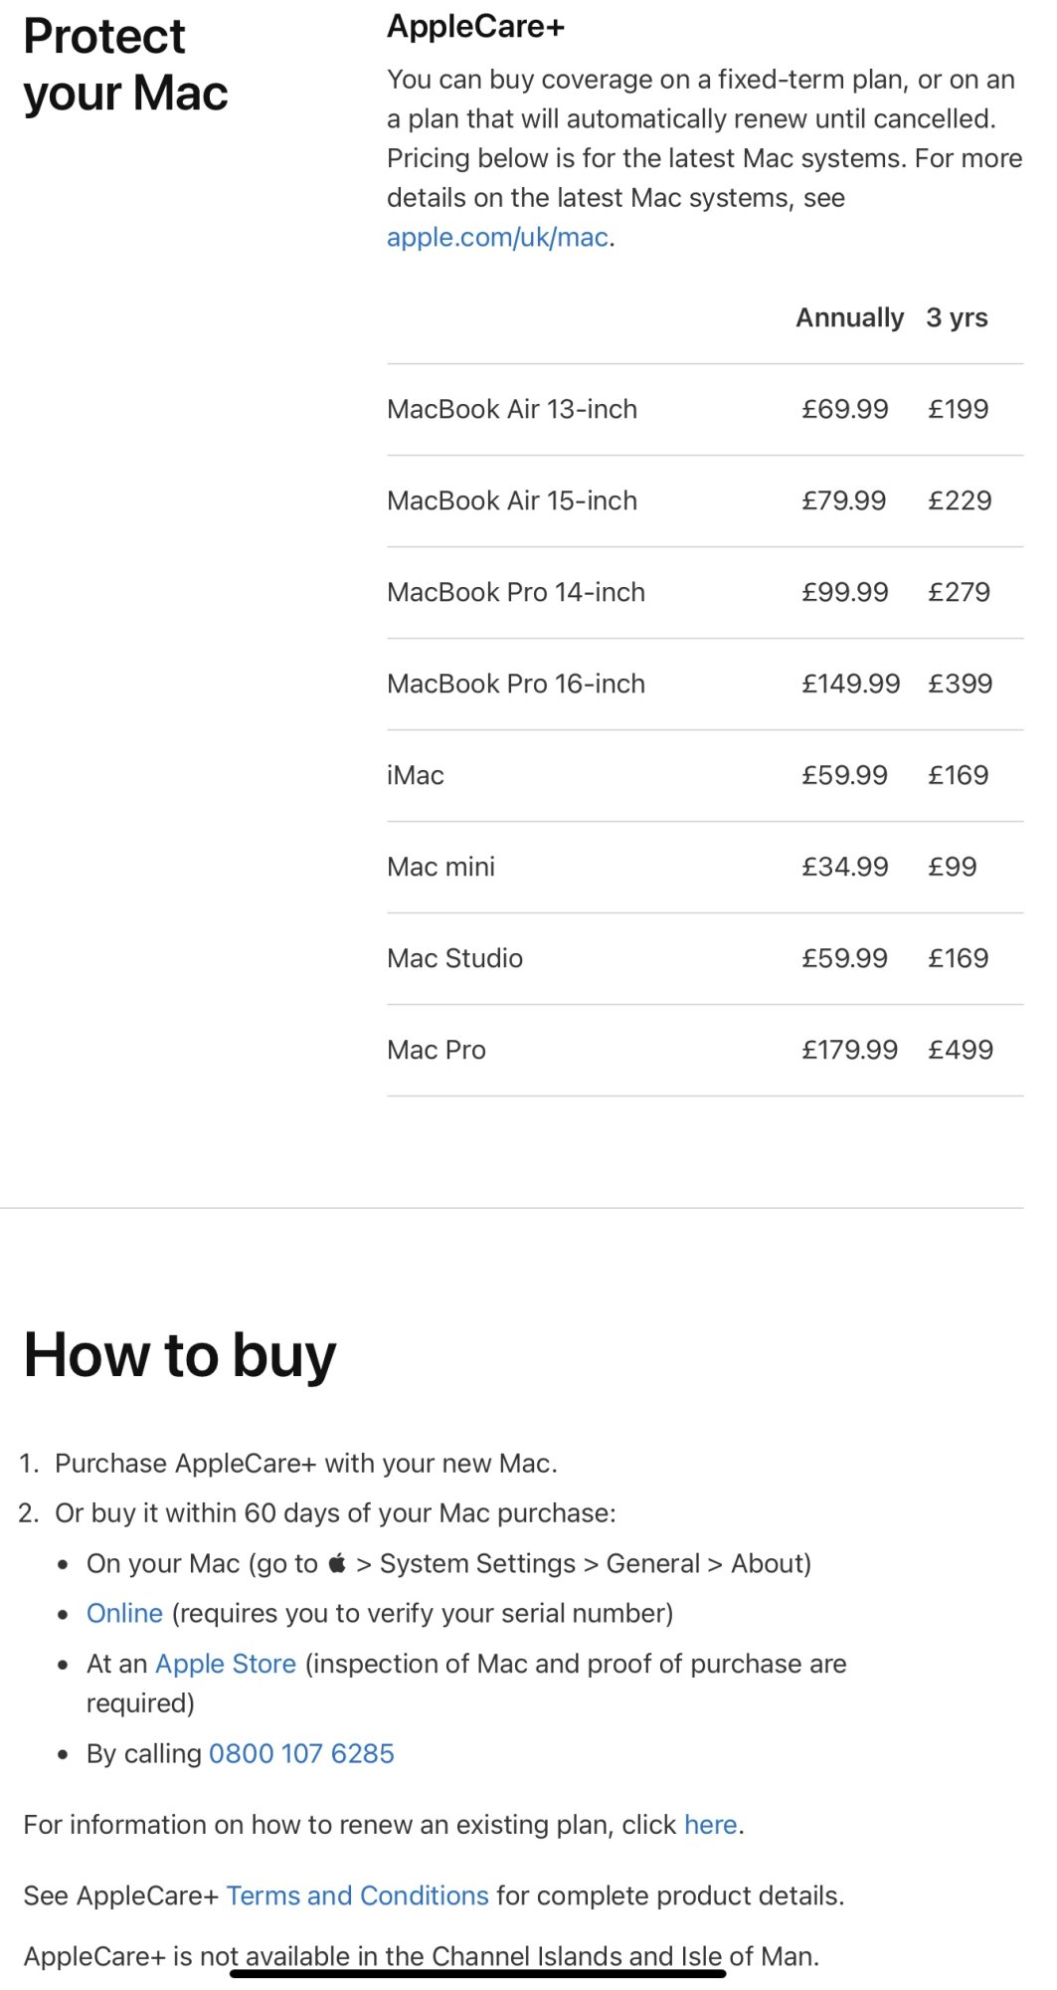Select the Mac Studio row label

454,958
